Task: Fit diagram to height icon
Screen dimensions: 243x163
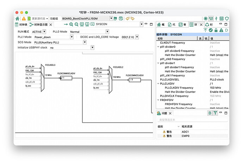Action: tap(87, 24)
